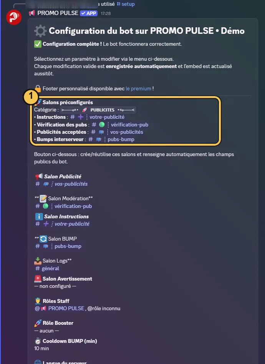265x364 pixels.
Task: Open the le premium link
Action: (x=138, y=88)
